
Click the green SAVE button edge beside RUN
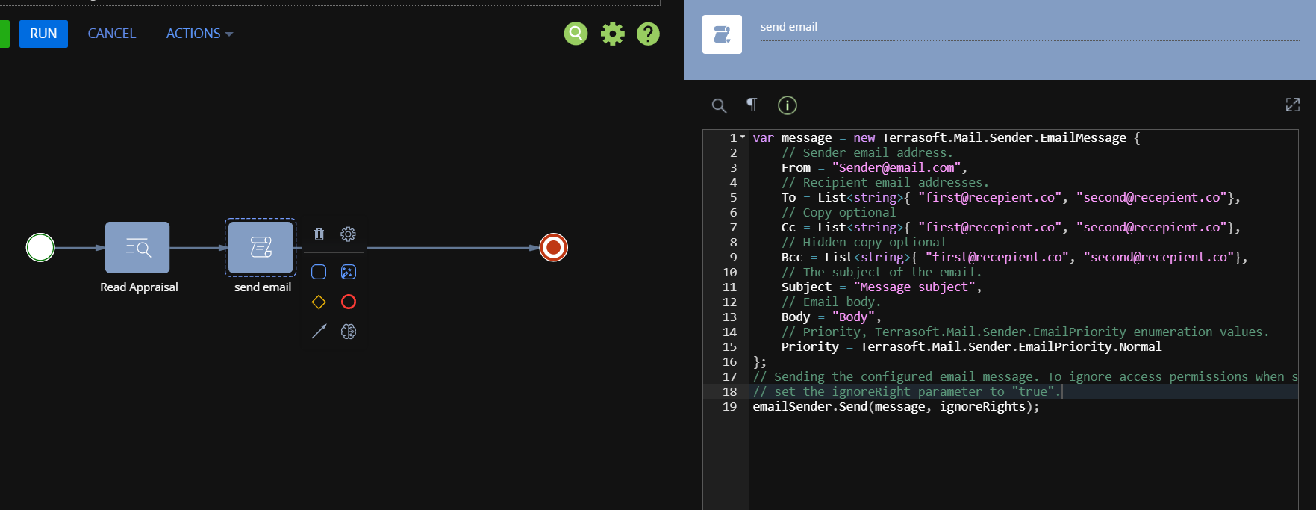pos(4,34)
